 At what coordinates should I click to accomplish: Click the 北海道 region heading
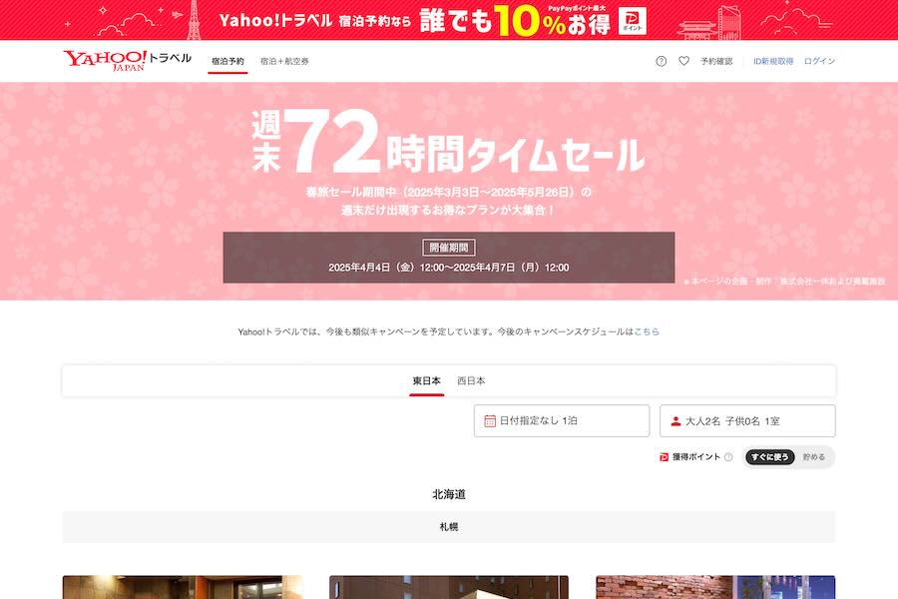pos(449,494)
